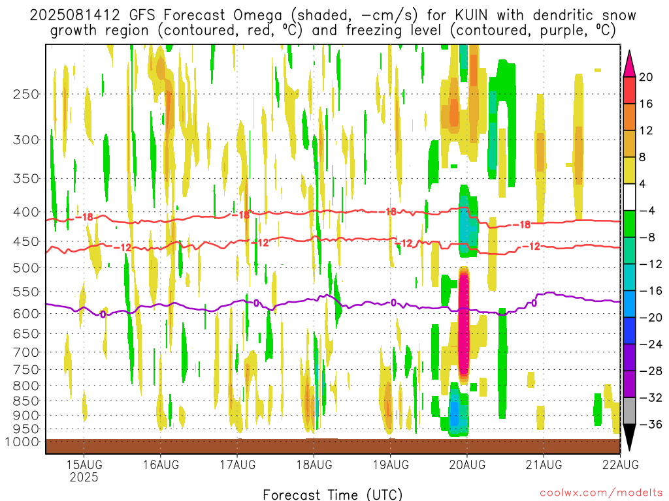Click the colorbar value label -20

tap(651, 318)
